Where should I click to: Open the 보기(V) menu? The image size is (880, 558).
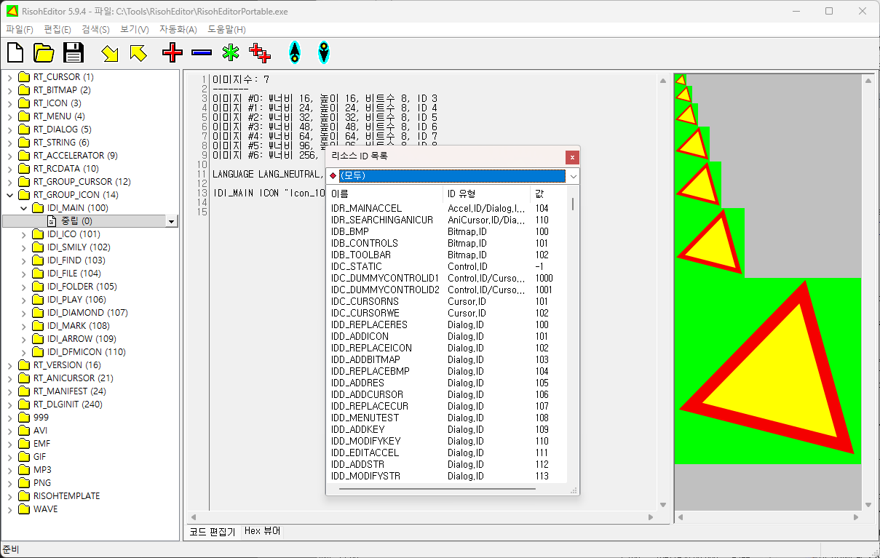coord(135,29)
